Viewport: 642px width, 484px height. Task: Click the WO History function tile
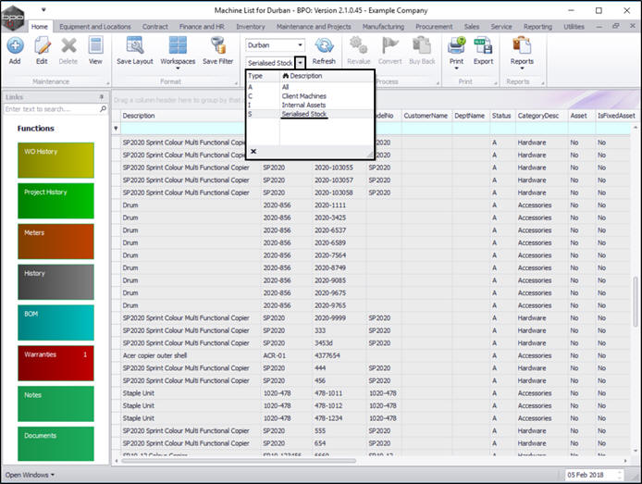tap(55, 160)
